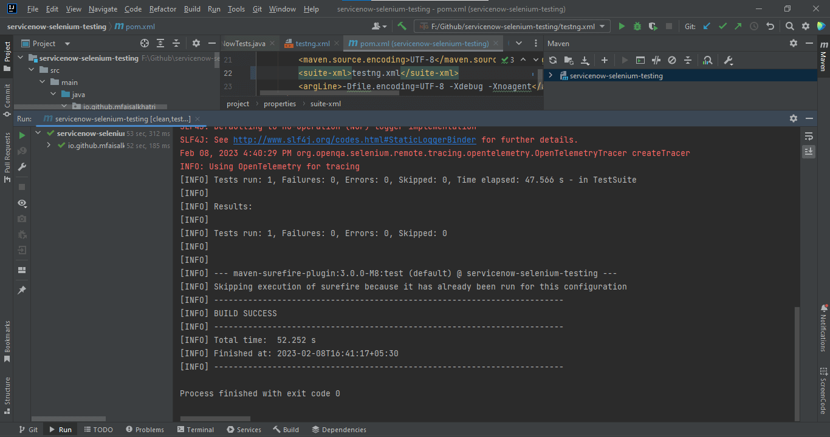Open Maven settings via the wrench icon
The height and width of the screenshot is (437, 830).
point(729,59)
